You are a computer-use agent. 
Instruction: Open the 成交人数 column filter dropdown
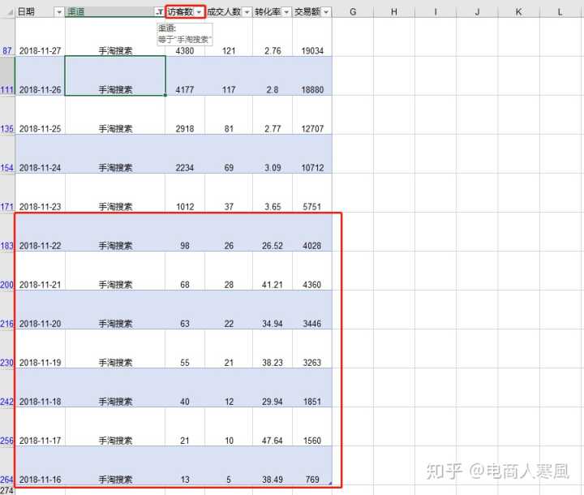[247, 12]
